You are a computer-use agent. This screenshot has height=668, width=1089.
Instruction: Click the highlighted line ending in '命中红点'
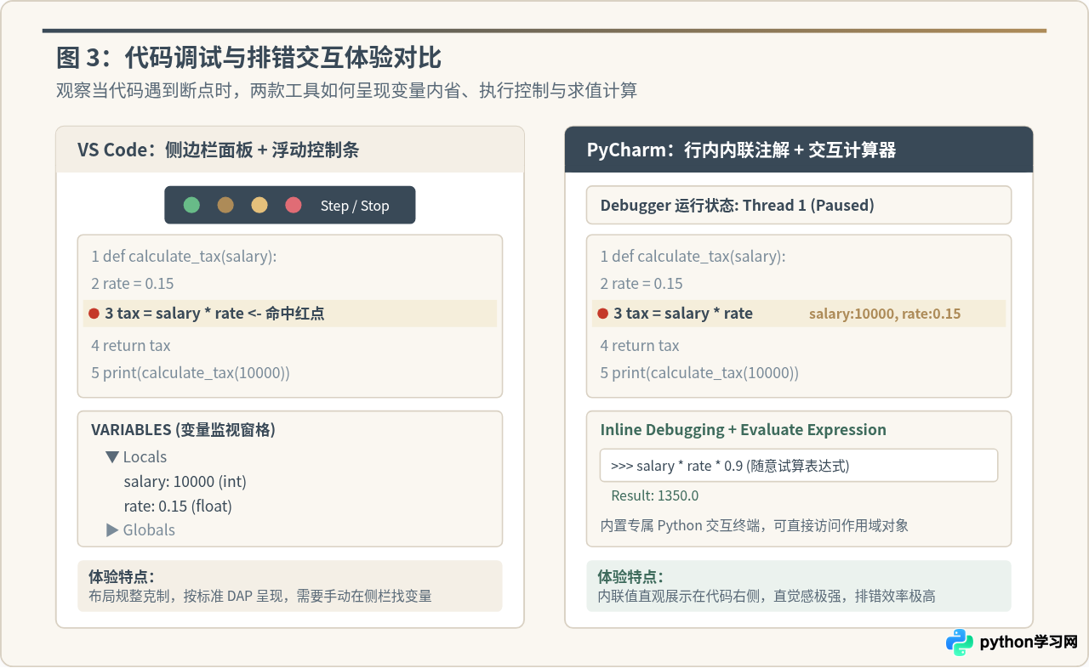point(290,314)
